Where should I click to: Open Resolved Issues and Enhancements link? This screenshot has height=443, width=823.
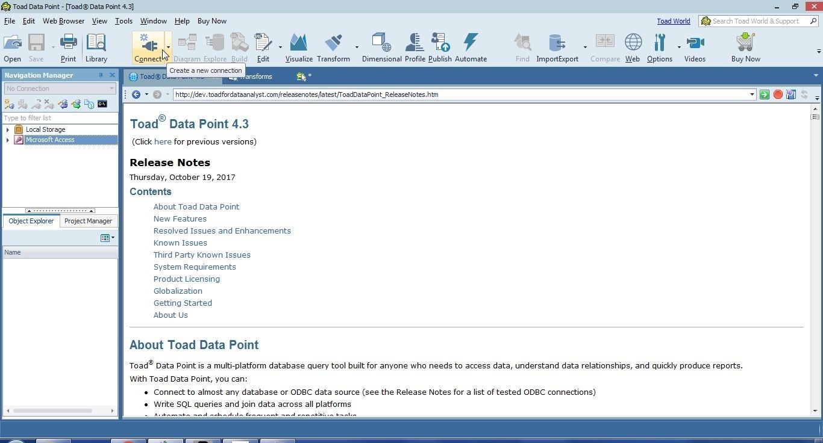[x=222, y=231]
